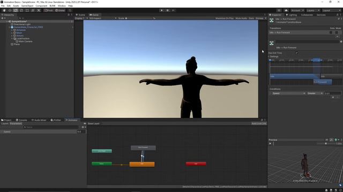Viewport: 343px width, 192px height.
Task: Open the GameObject menu
Action: pyautogui.click(x=27, y=6)
